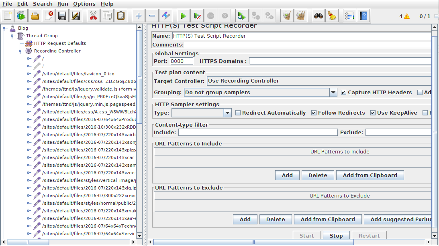
Task: Click the tree panel horizontal scrollbar thumb
Action: (28, 242)
